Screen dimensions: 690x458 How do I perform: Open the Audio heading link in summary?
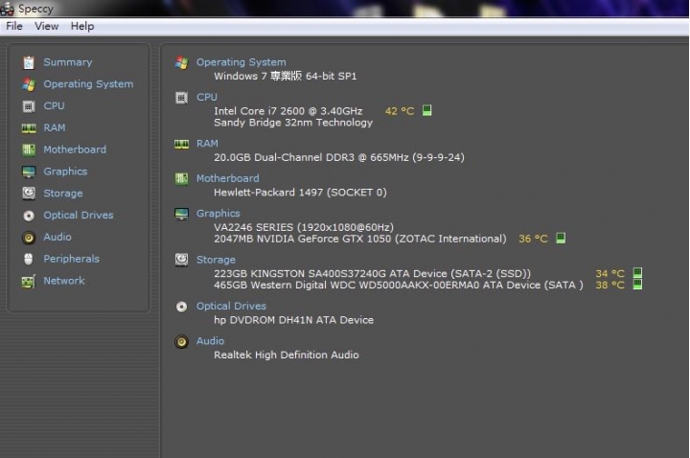pos(210,341)
